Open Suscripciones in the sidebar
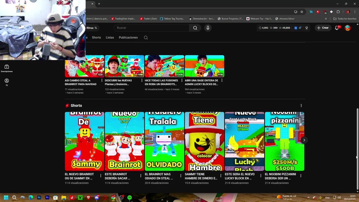The height and width of the screenshot is (202, 359). coord(7,68)
